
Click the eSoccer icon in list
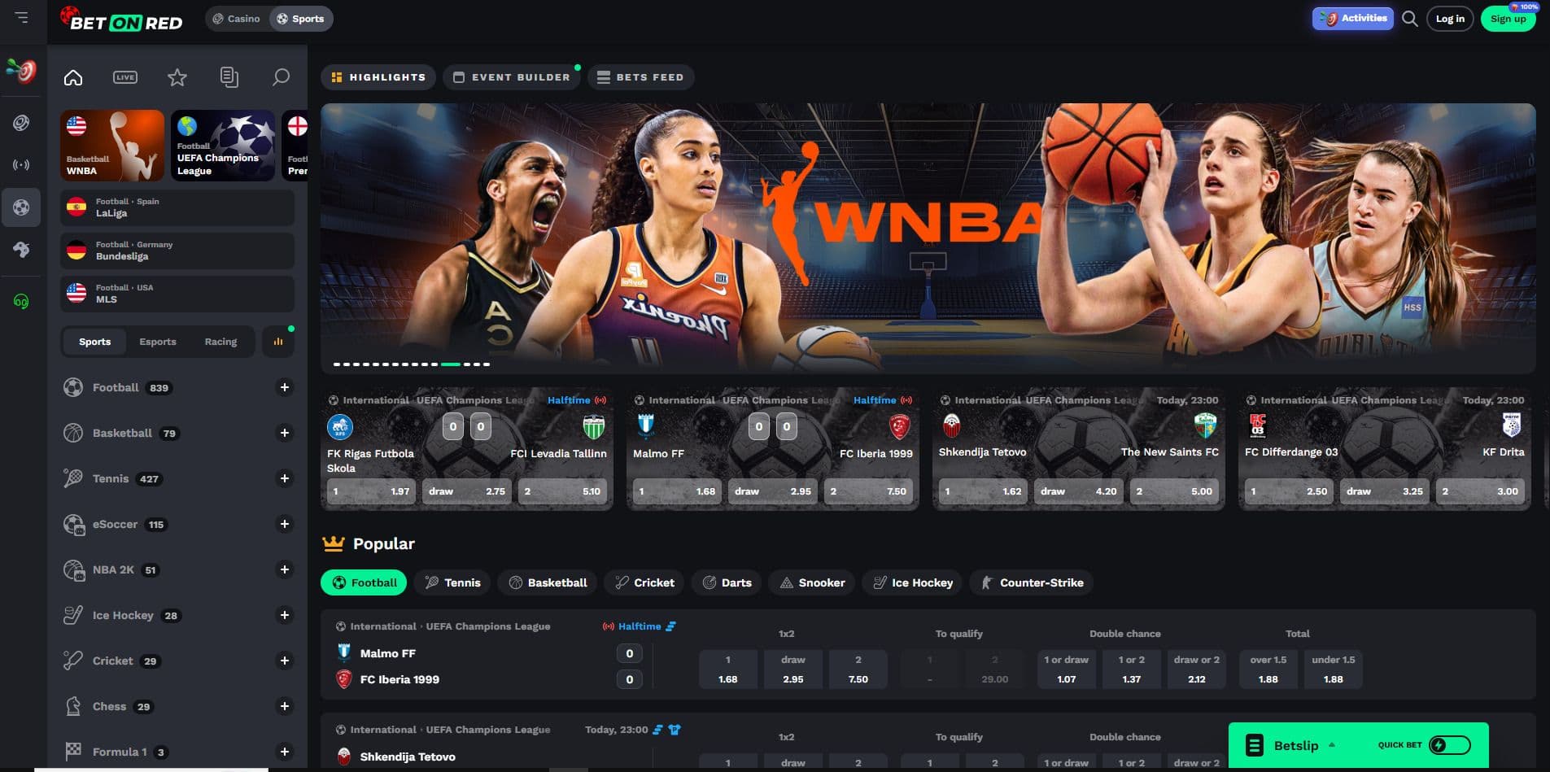(x=74, y=525)
